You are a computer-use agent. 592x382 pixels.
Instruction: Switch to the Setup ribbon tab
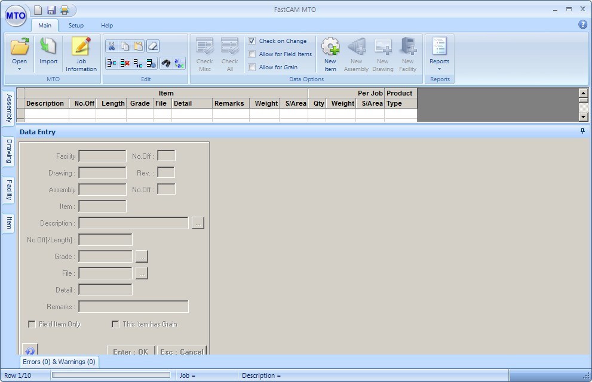(76, 26)
